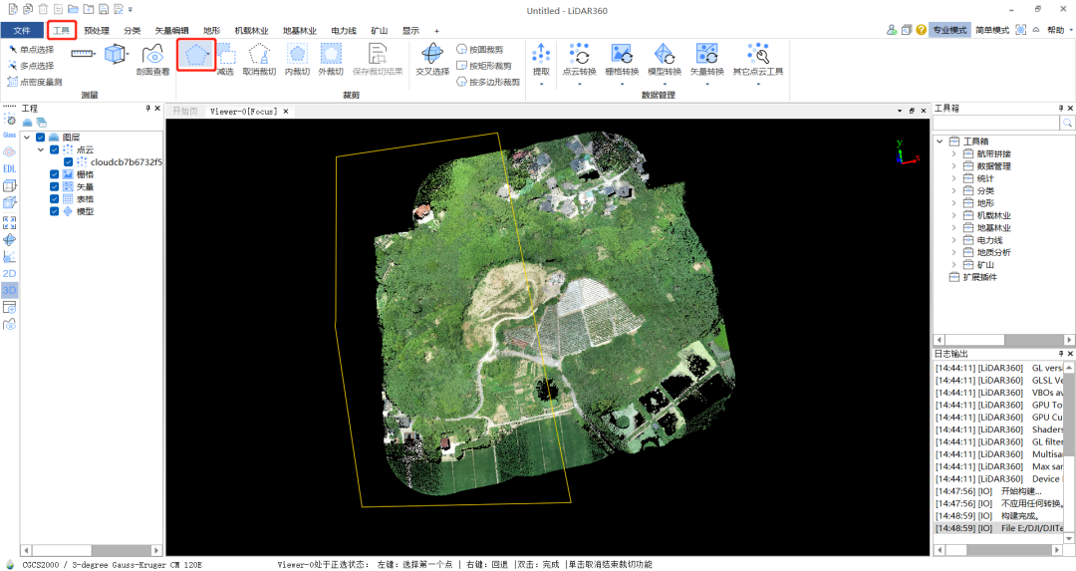Open the 剖面查看 profile view tool
1076x571 pixels.
click(x=153, y=60)
